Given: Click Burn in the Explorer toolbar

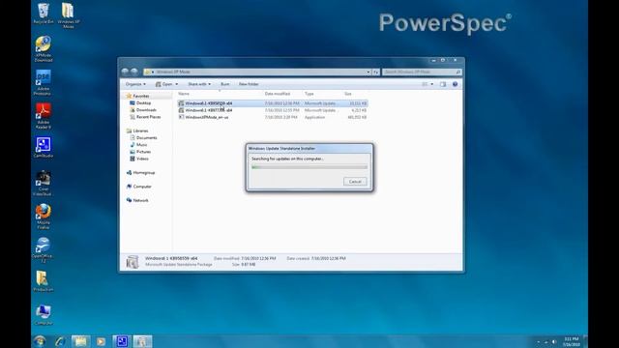Looking at the screenshot, I should (225, 84).
